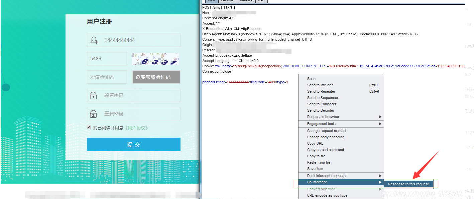Choose Paste from file
This screenshot has height=199, width=474.
coord(341,162)
